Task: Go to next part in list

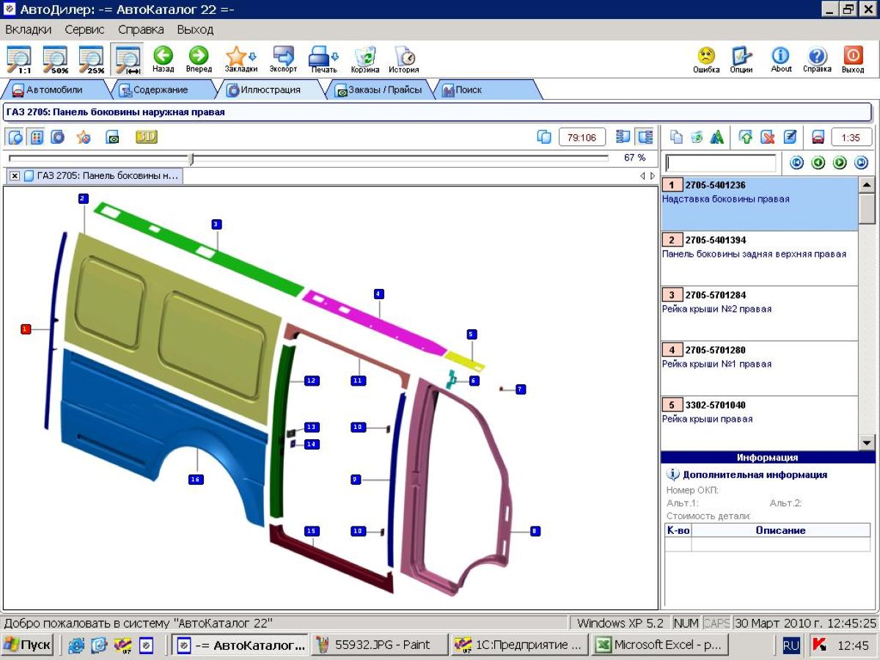Action: [x=840, y=163]
